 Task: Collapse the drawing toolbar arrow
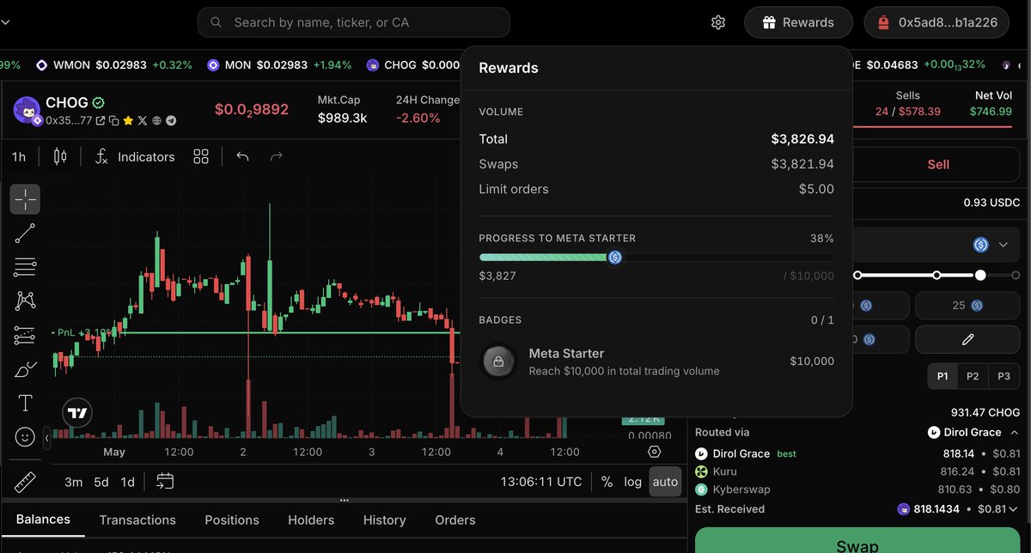pos(47,438)
